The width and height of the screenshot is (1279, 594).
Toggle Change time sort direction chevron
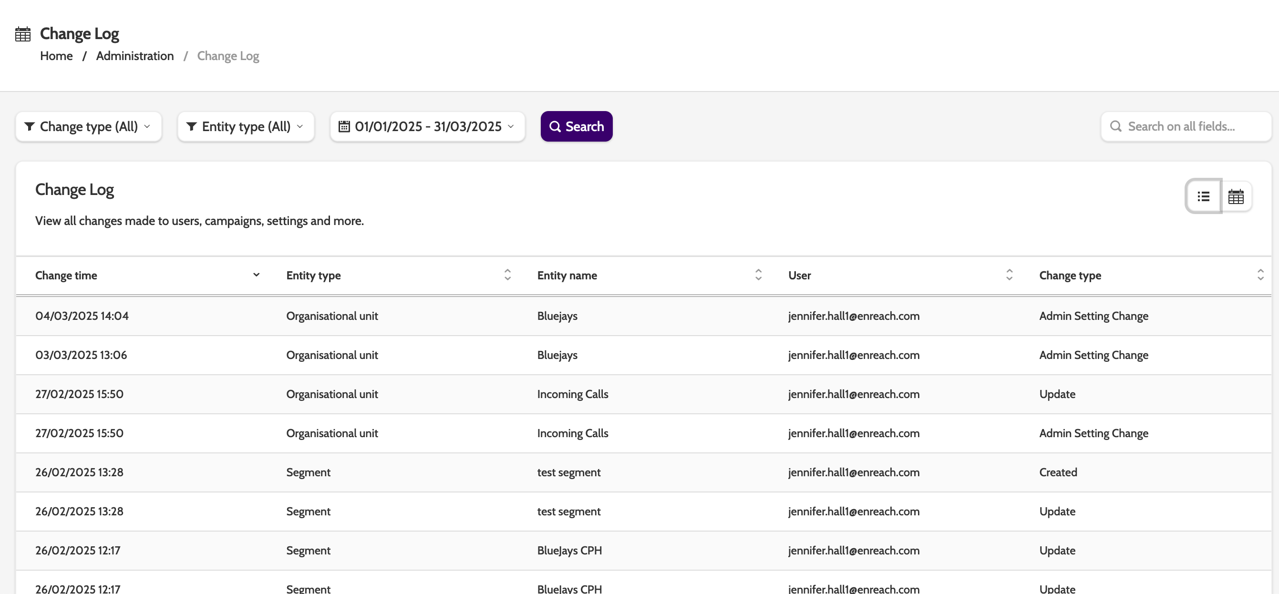[x=256, y=275]
